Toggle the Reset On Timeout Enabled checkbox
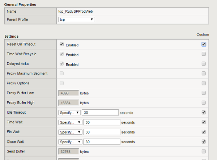 (61, 45)
